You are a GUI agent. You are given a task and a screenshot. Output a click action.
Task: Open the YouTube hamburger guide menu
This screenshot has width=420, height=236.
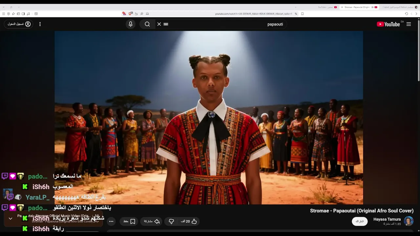pos(409,24)
